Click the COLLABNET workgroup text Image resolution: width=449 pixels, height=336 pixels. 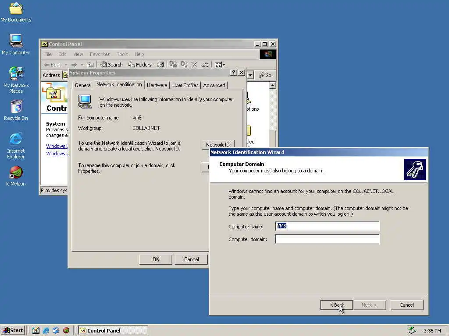point(146,128)
